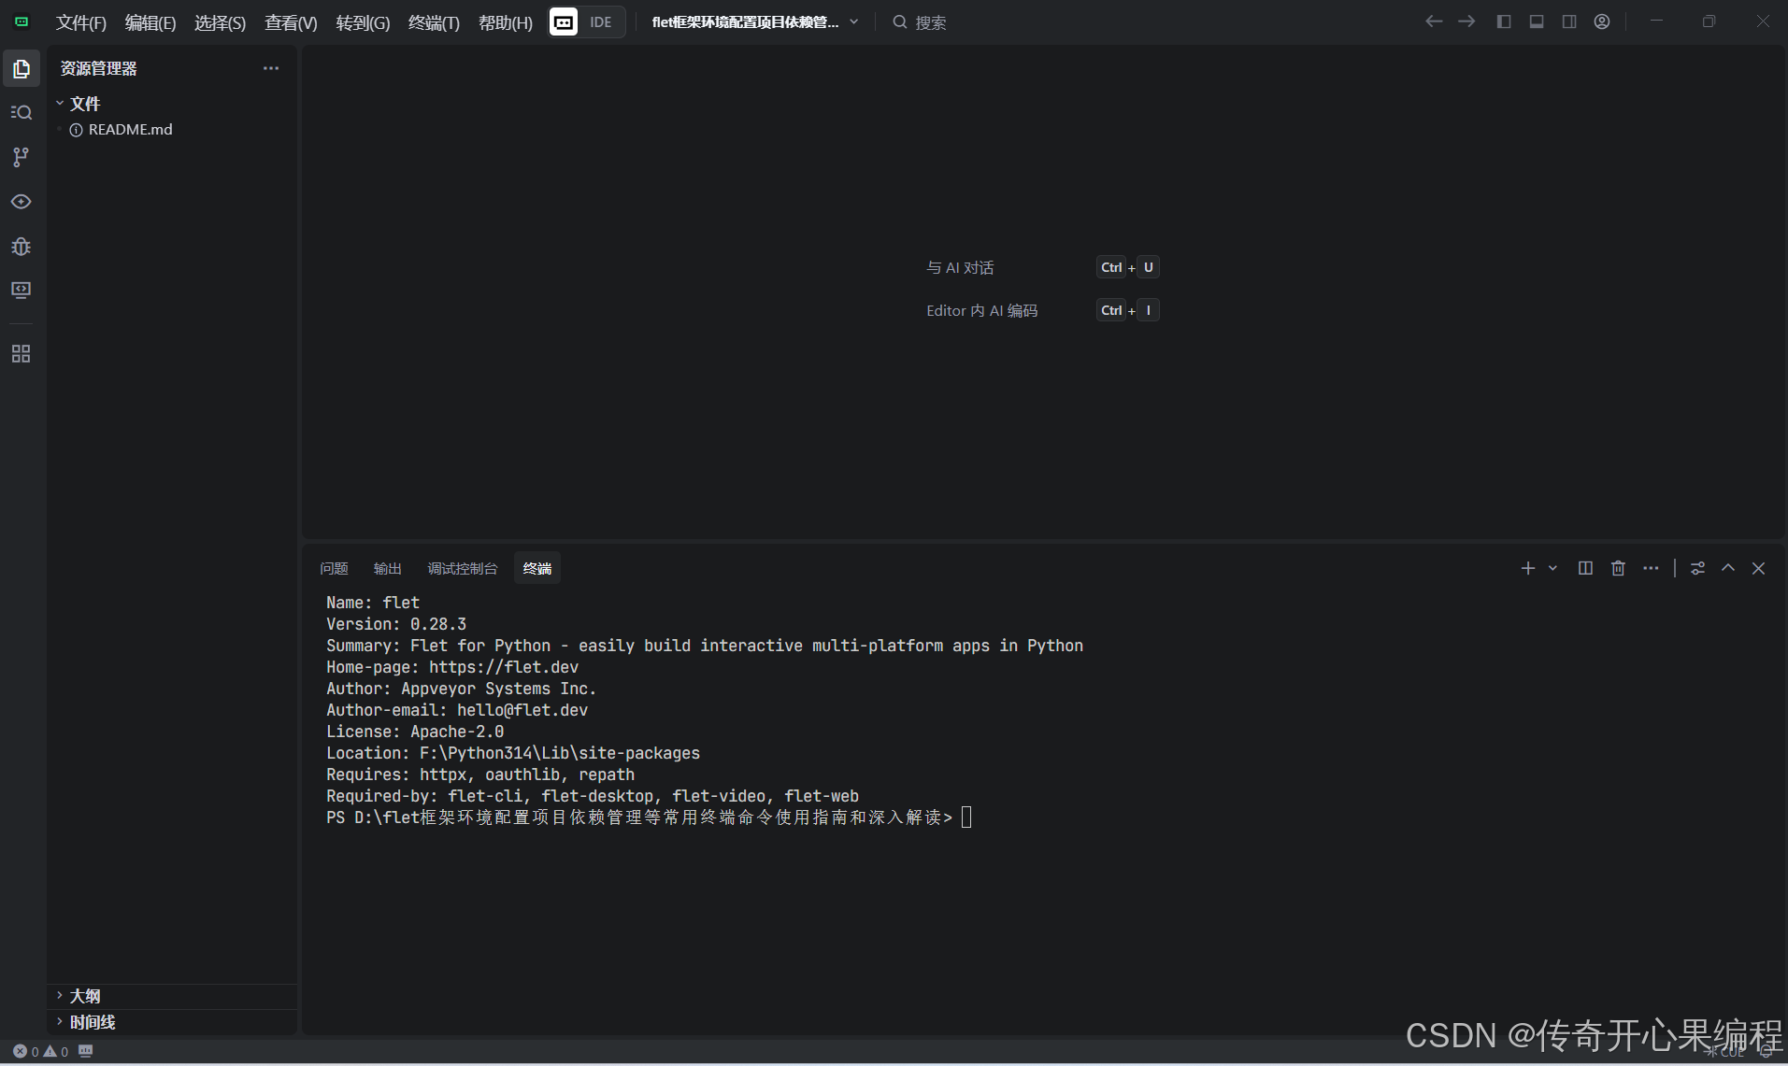
Task: Kill terminal with trash icon
Action: [x=1618, y=568]
